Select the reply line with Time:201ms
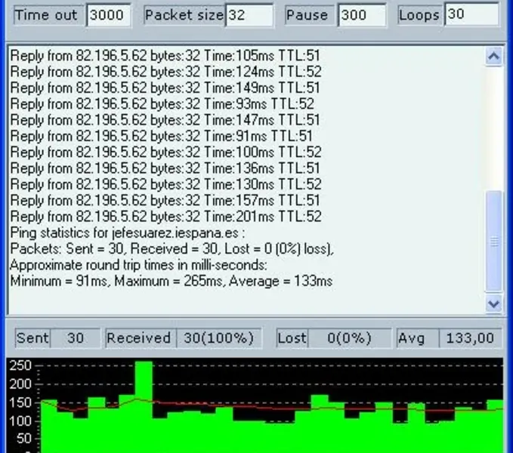The image size is (513, 453). (166, 217)
